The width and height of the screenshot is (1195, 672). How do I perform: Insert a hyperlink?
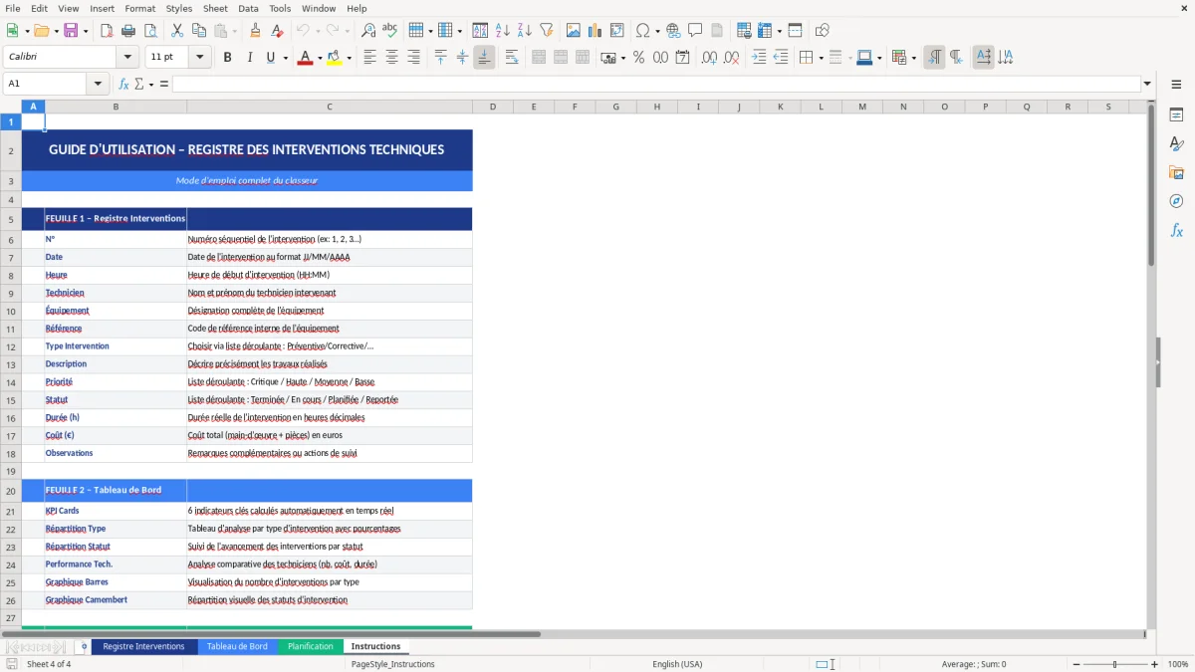click(673, 31)
